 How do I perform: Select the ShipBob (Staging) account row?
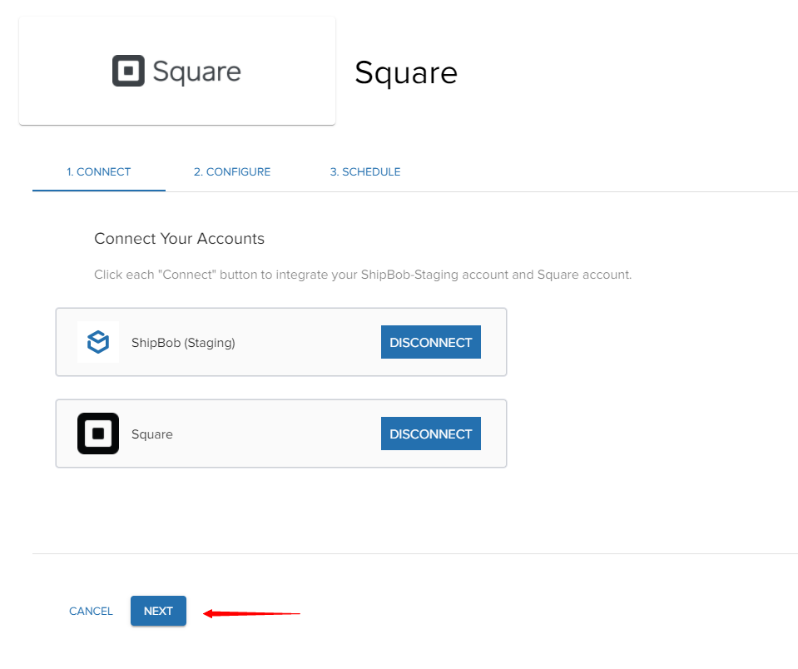(281, 341)
